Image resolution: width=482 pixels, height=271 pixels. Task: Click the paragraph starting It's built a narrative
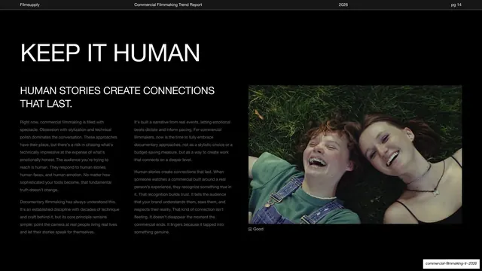coord(183,141)
